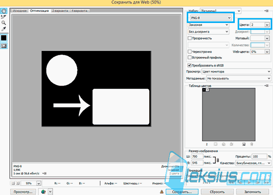This screenshot has width=273, height=195.
Task: Click shift colors to web palette icon
Action: pos(223,144)
